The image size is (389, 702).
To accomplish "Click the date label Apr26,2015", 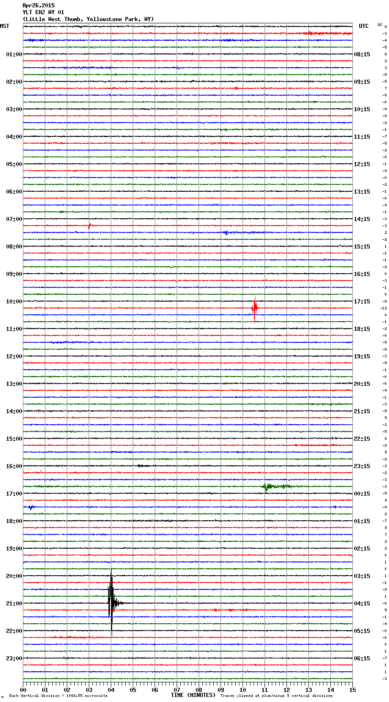I will 38,5.
